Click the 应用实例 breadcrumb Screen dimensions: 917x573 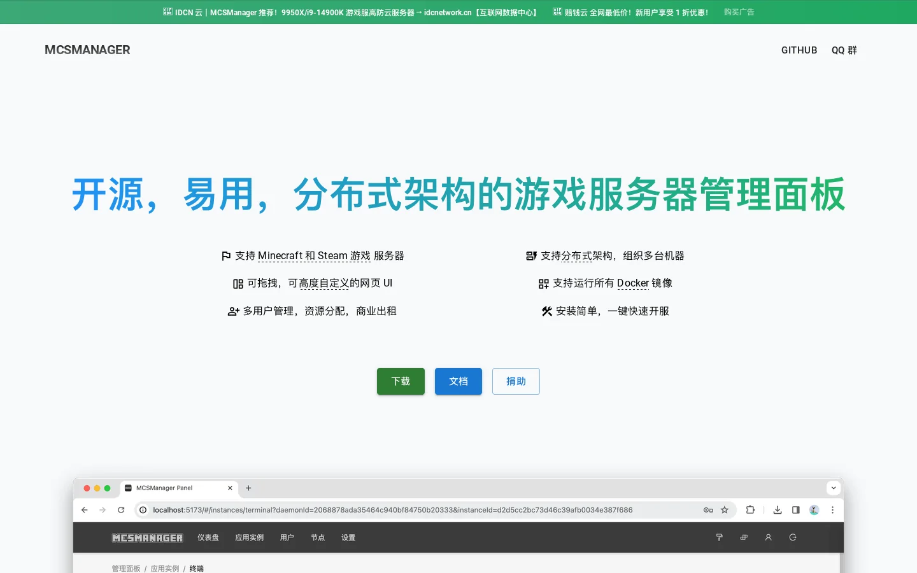click(x=165, y=569)
